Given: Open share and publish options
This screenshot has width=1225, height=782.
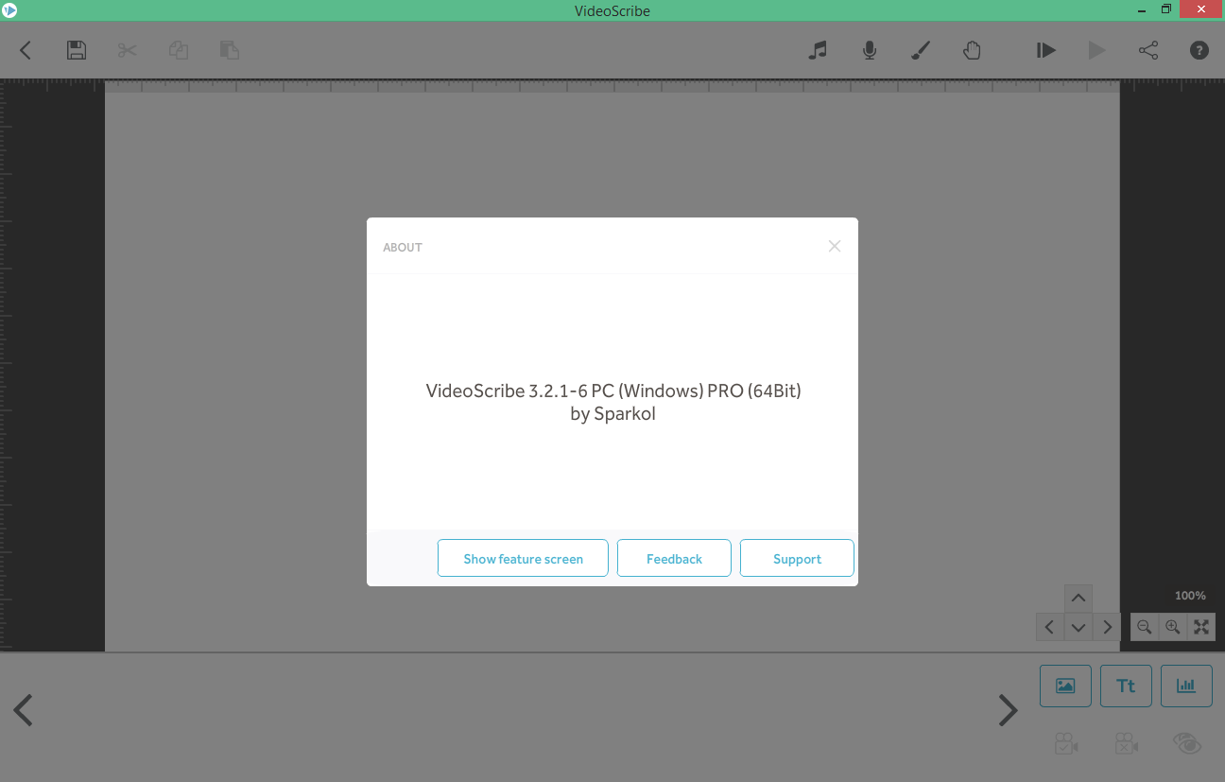Looking at the screenshot, I should (1148, 50).
